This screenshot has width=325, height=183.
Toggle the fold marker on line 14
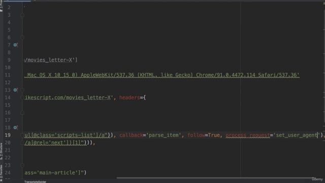(22, 98)
